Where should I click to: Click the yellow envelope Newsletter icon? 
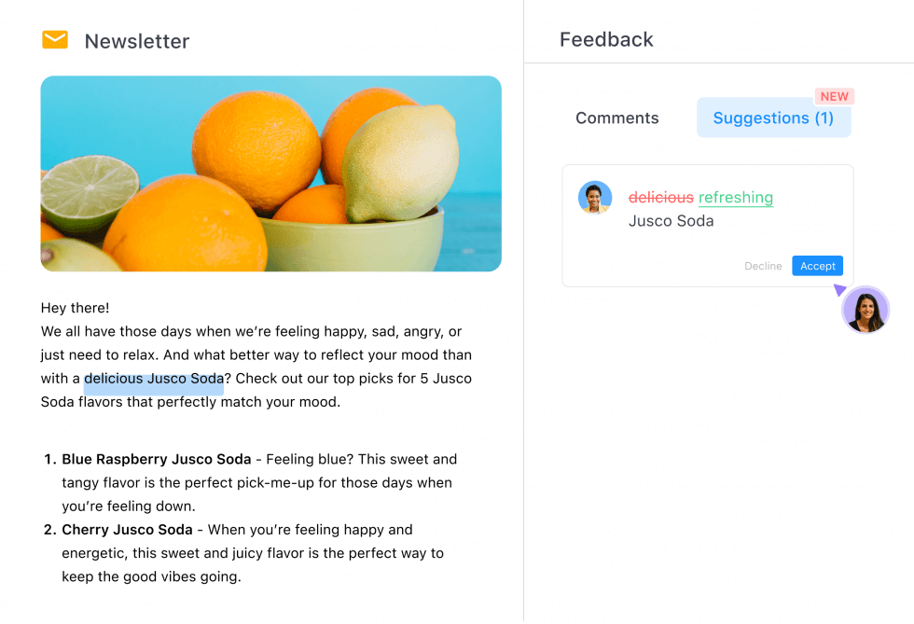click(55, 40)
